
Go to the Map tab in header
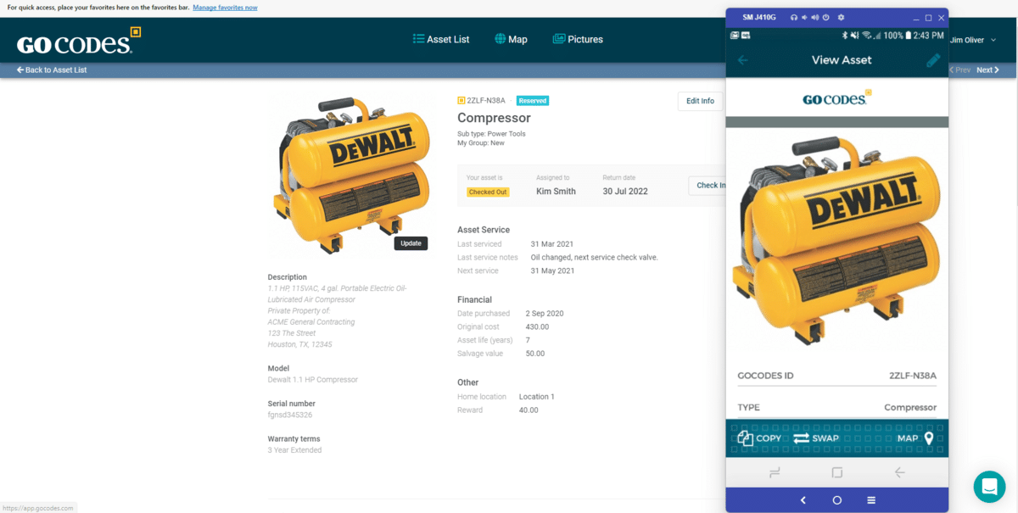[510, 40]
